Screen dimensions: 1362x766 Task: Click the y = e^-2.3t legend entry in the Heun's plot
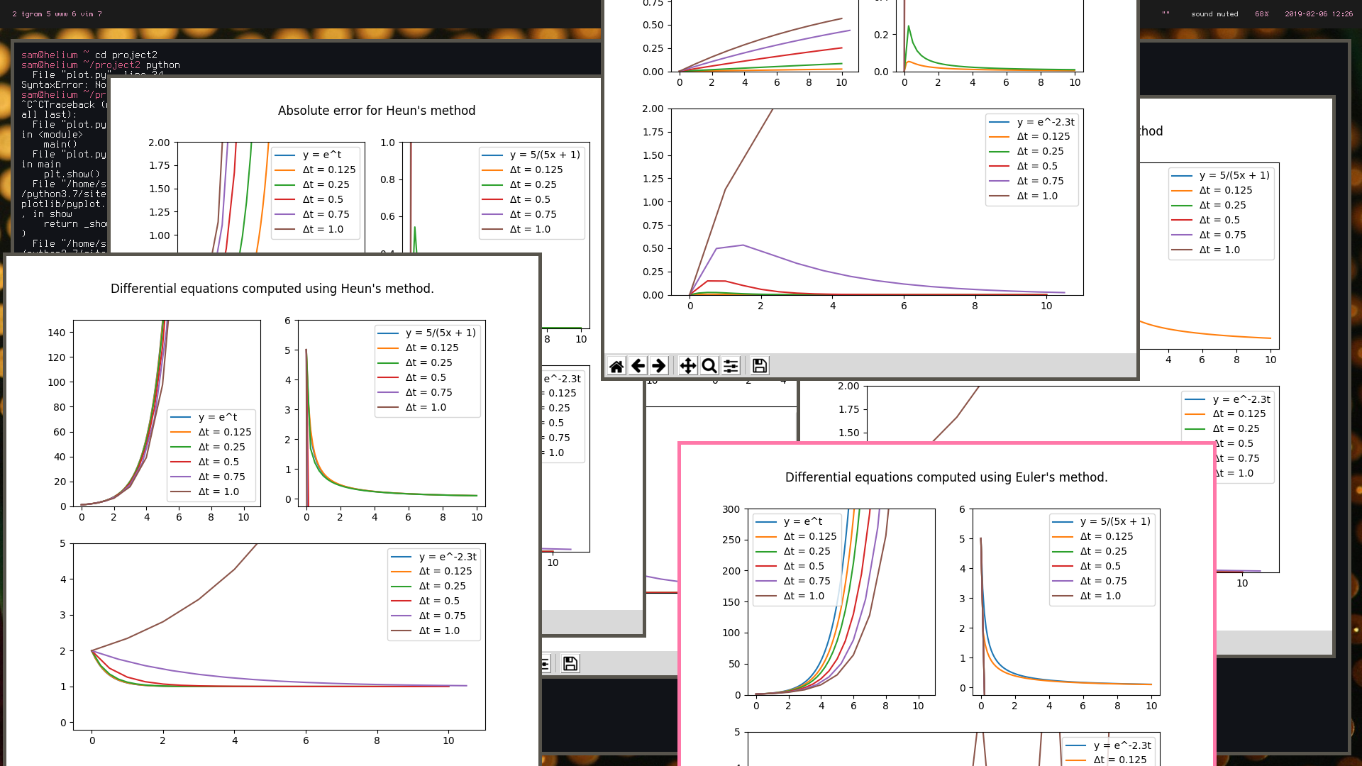point(447,557)
